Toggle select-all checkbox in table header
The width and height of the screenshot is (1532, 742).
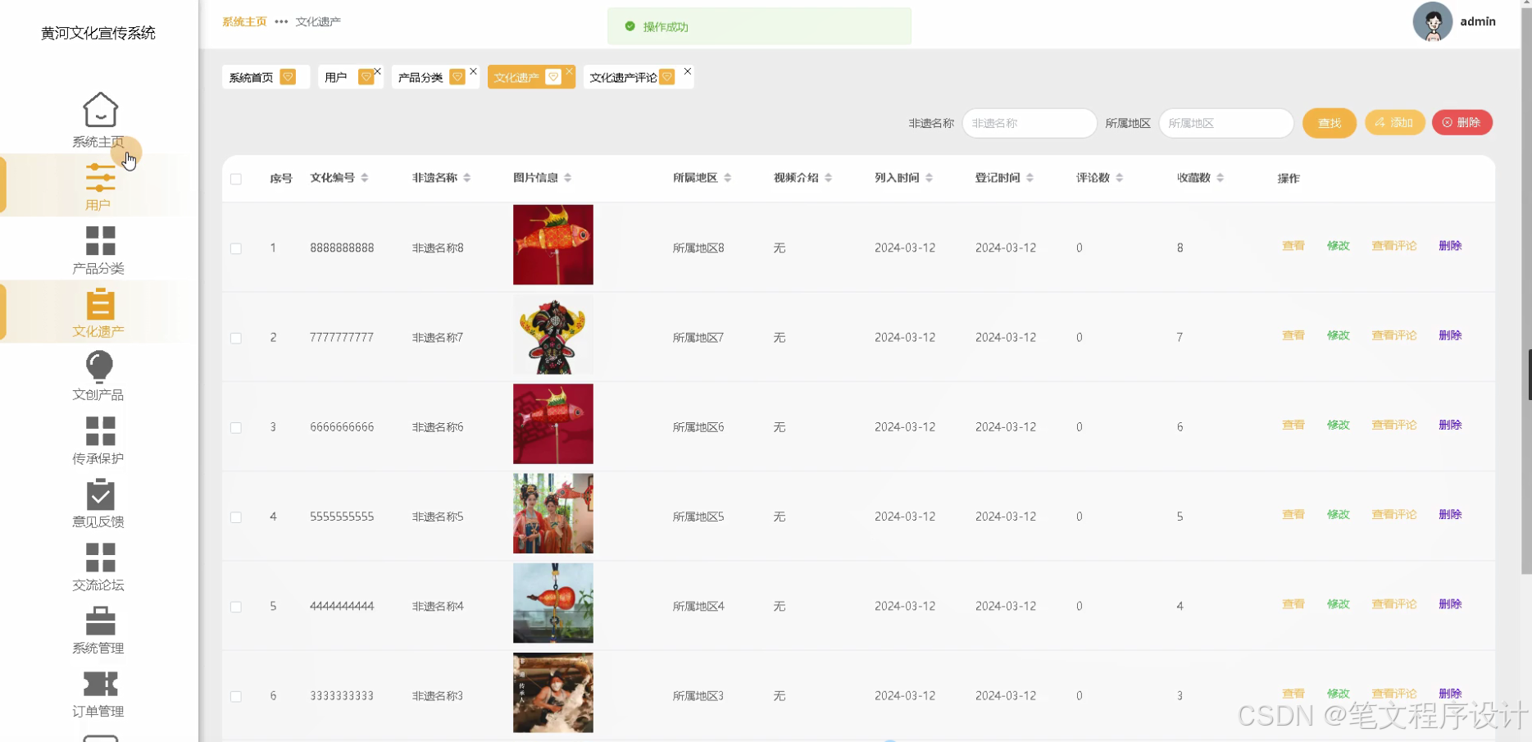pyautogui.click(x=236, y=179)
